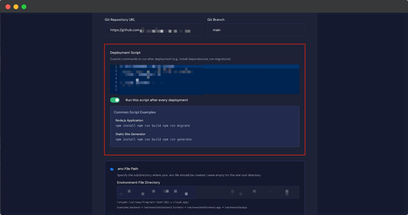408x215 pixels.
Task: Click the Environment File Directory input
Action: click(208, 192)
